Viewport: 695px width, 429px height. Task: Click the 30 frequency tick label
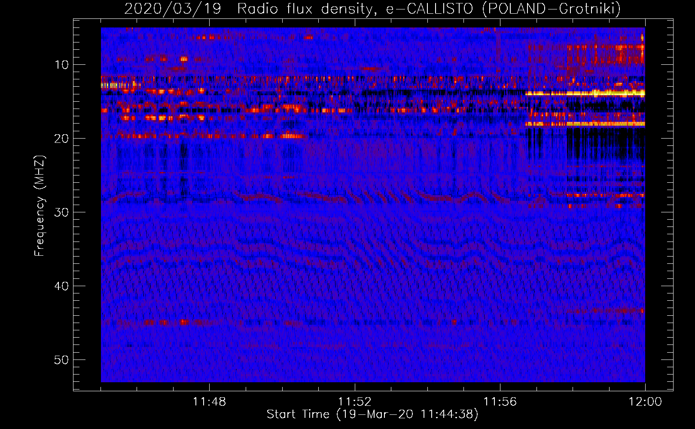[x=62, y=212]
